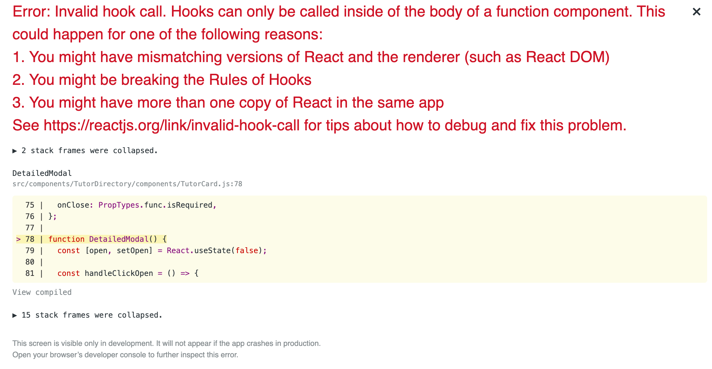
Task: Open TutorCard.js:78 source location
Action: 127,184
